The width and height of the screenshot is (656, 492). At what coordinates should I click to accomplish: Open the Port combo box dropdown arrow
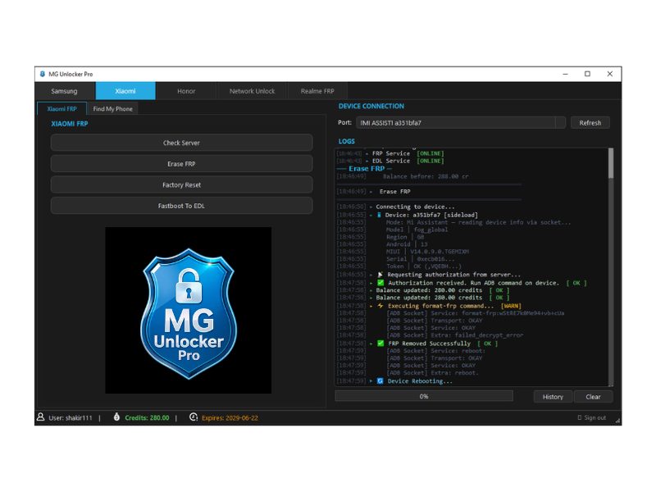[561, 122]
